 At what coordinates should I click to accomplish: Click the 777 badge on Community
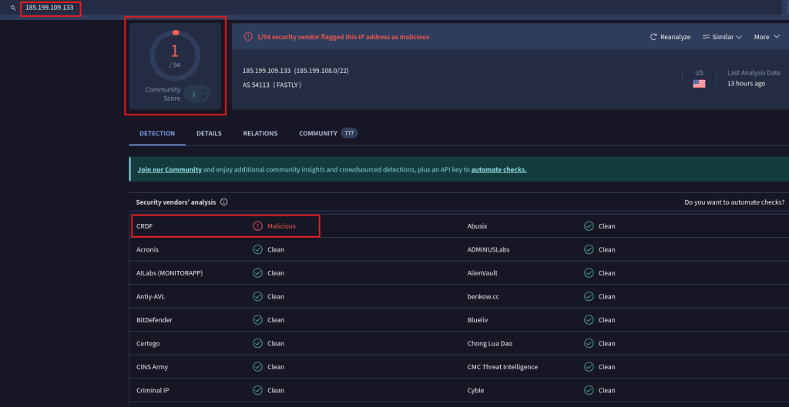349,133
